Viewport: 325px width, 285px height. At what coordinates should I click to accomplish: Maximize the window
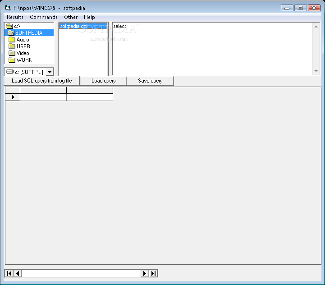click(x=300, y=8)
